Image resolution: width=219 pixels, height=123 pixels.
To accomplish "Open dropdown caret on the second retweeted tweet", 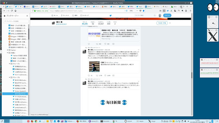I will point(139,50).
